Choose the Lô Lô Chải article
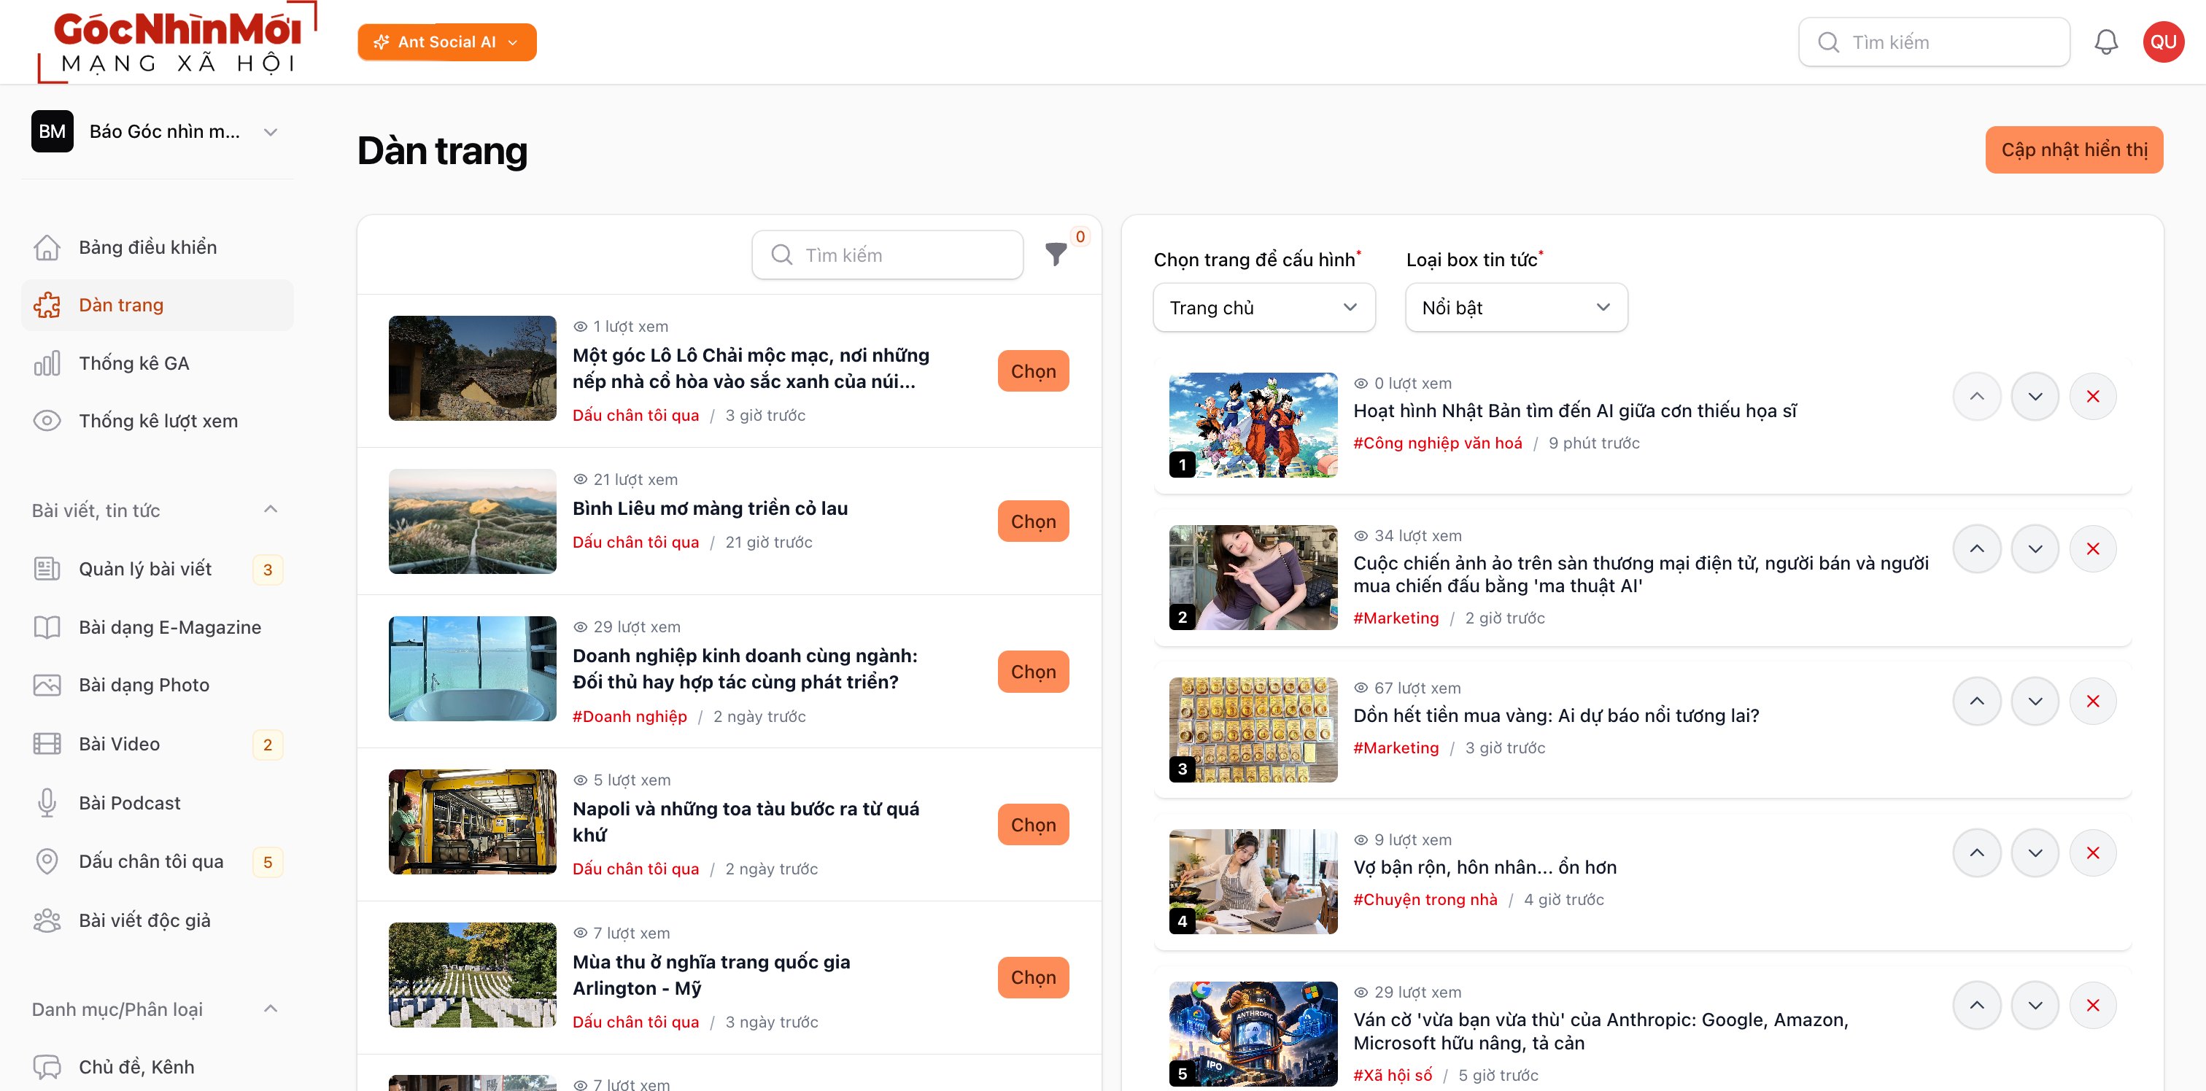This screenshot has height=1091, width=2206. coord(1033,370)
